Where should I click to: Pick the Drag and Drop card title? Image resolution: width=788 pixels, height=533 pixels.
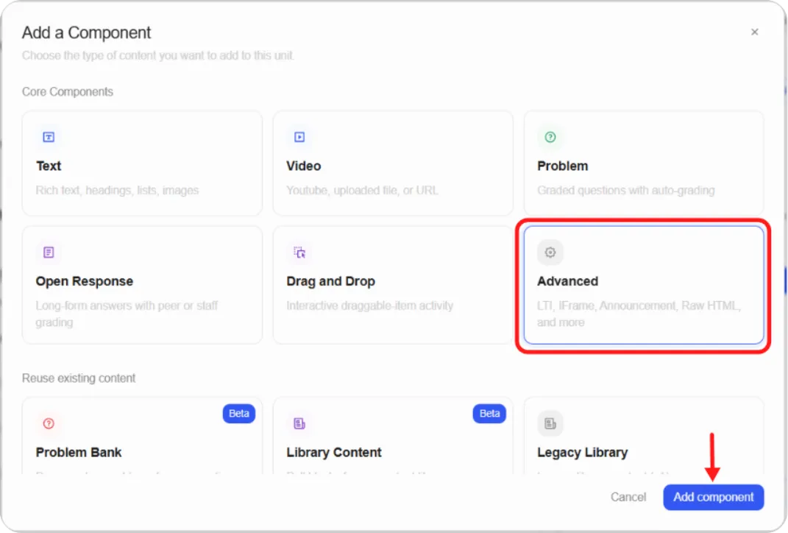(x=330, y=281)
